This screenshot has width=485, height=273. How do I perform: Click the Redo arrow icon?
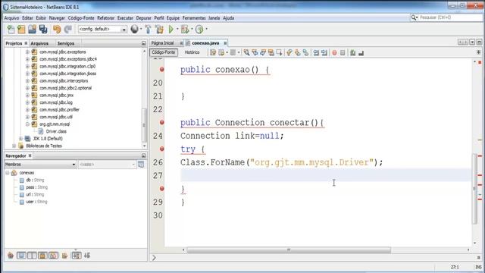coord(68,30)
